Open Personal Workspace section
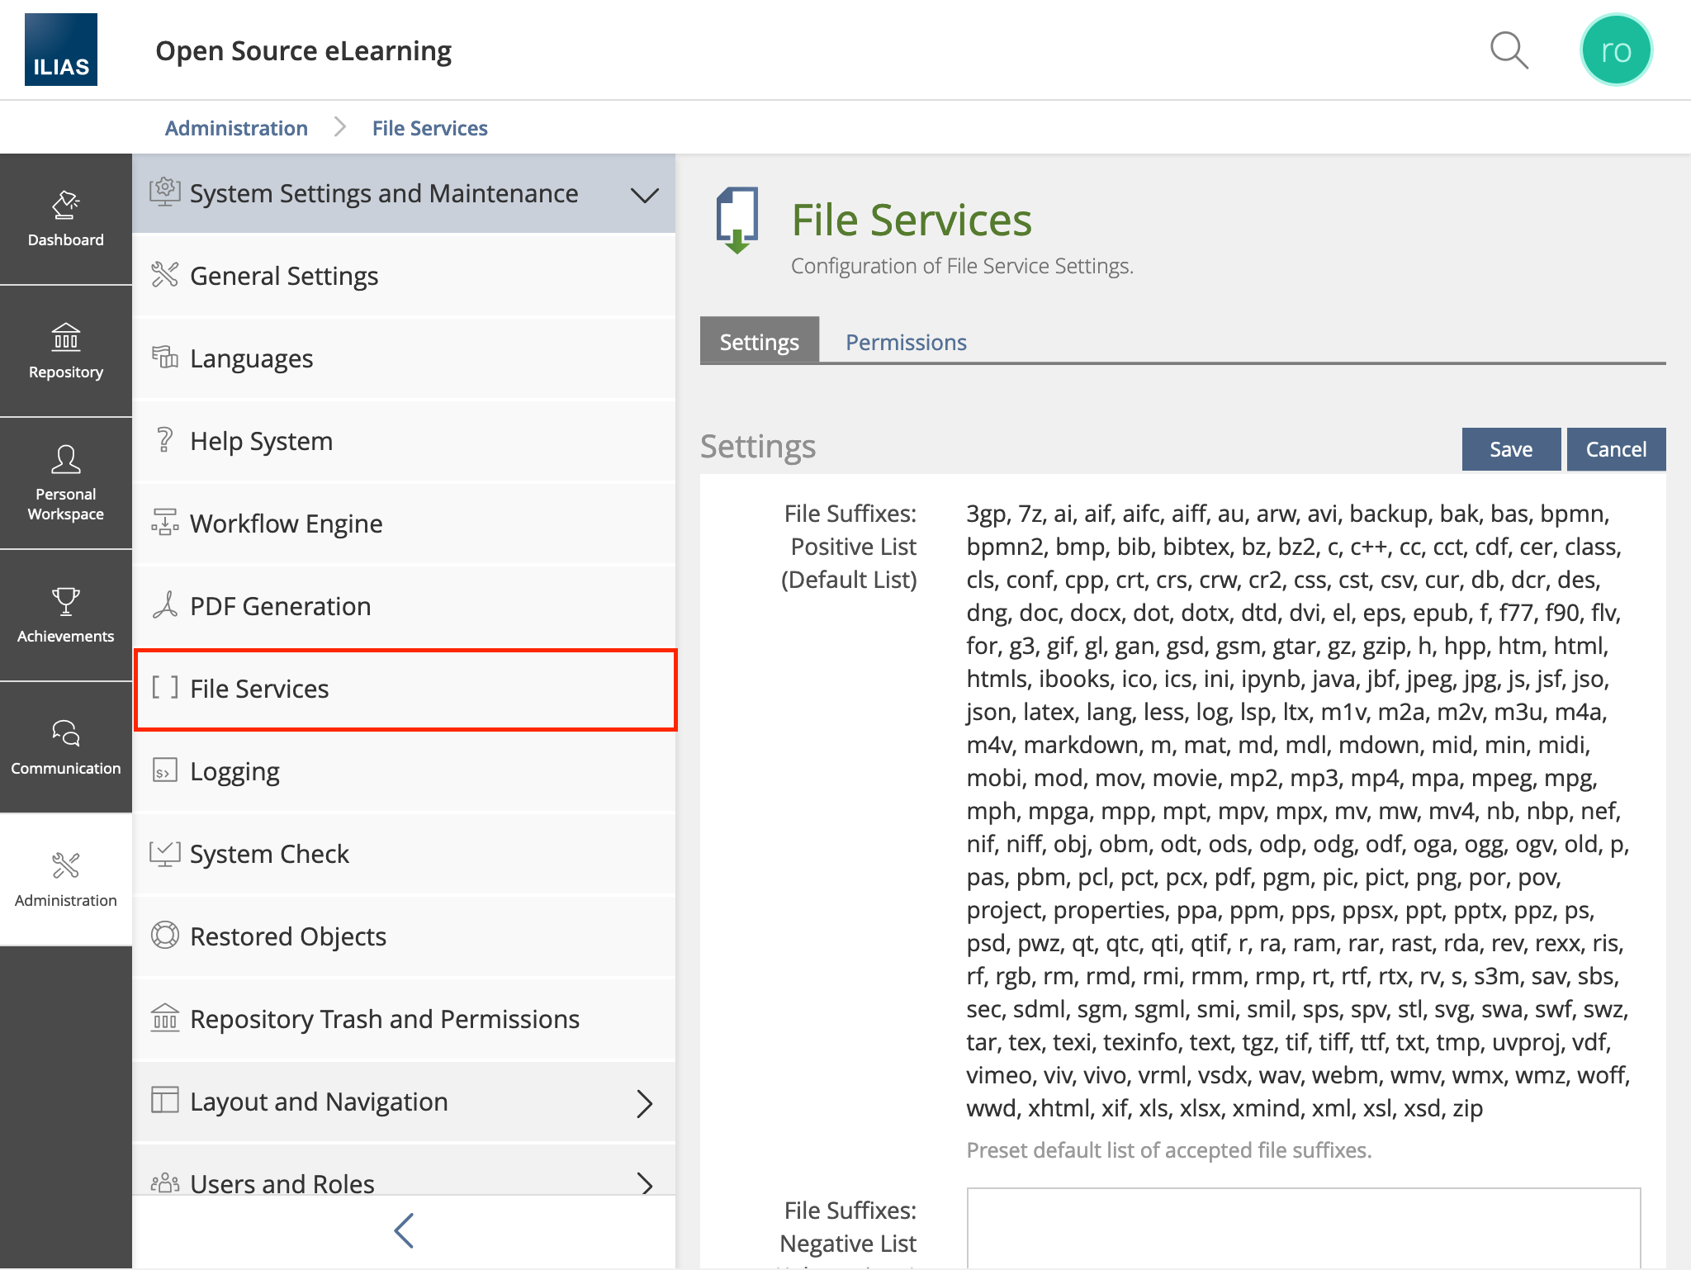Viewport: 1691px width, 1270px height. pos(66,483)
